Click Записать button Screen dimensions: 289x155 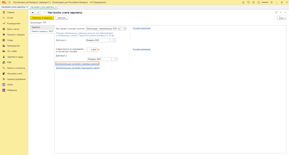62,18
